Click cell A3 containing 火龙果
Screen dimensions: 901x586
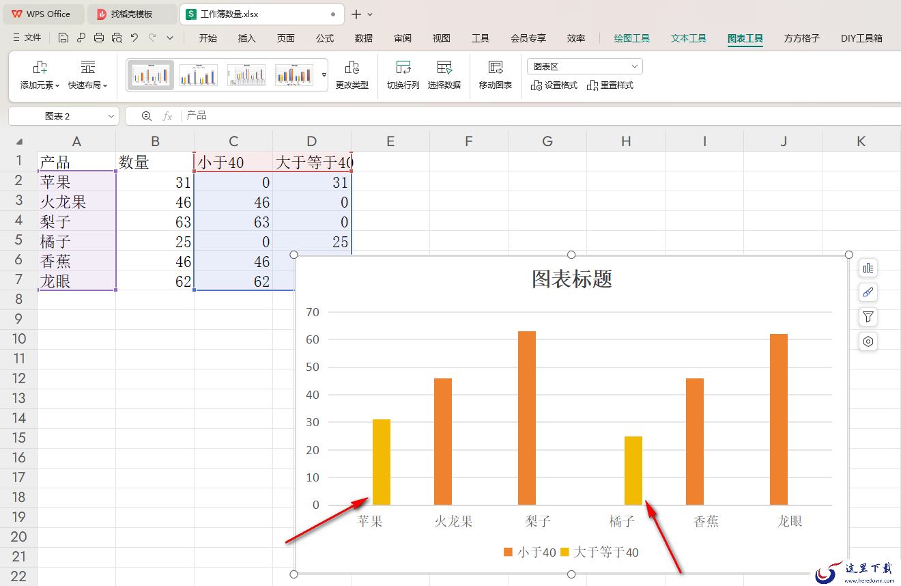[76, 202]
